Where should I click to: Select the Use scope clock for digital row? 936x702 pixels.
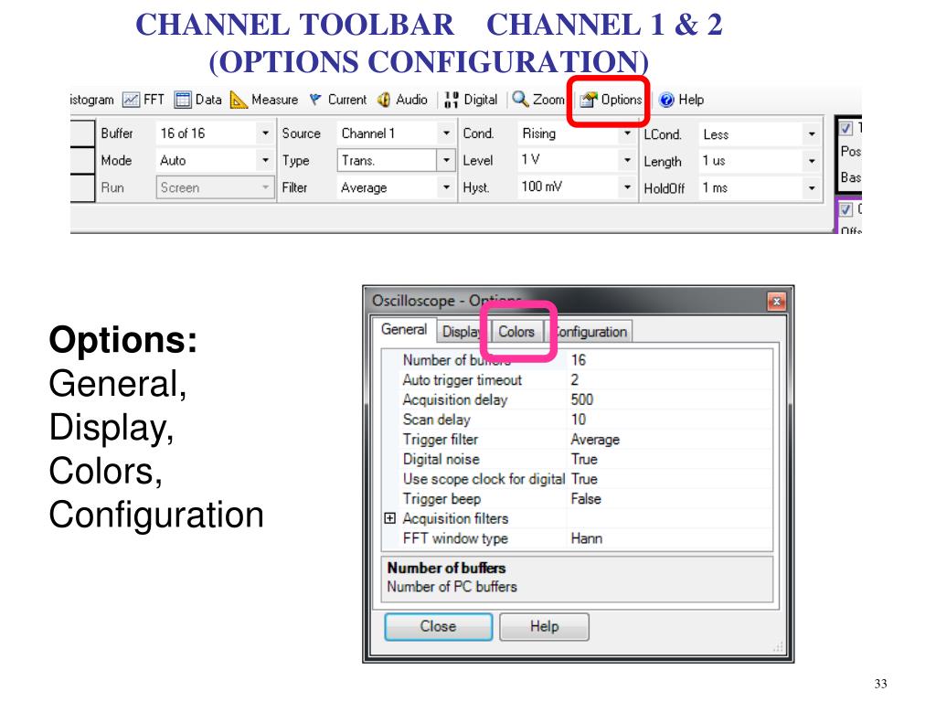coord(578,479)
